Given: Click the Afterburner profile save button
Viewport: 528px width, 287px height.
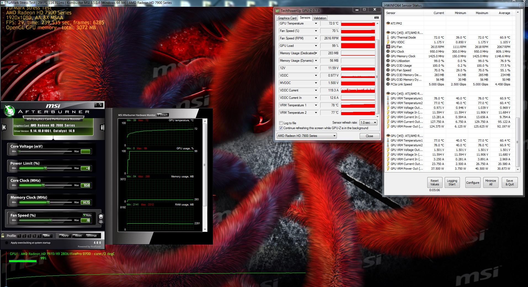Looking at the screenshot, I should 47,235.
